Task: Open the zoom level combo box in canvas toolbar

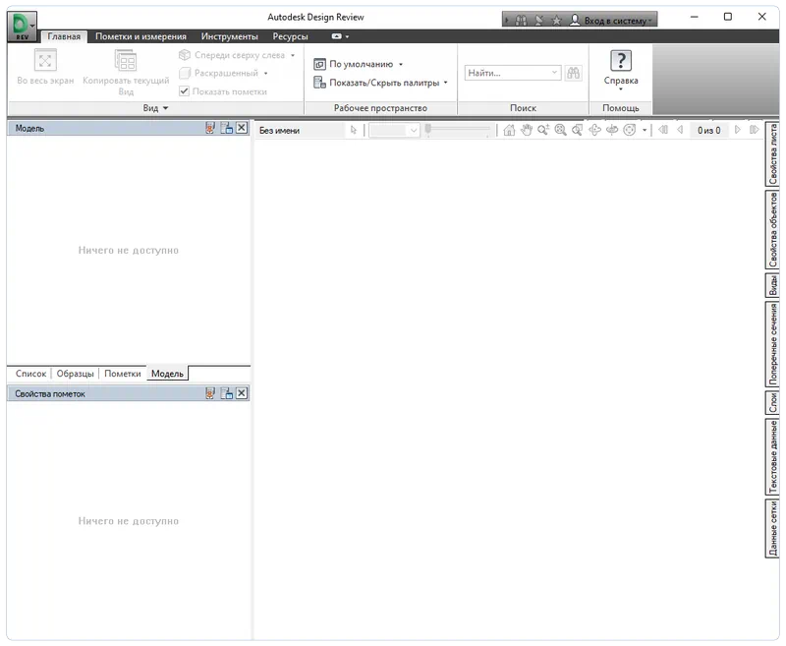Action: (x=395, y=131)
